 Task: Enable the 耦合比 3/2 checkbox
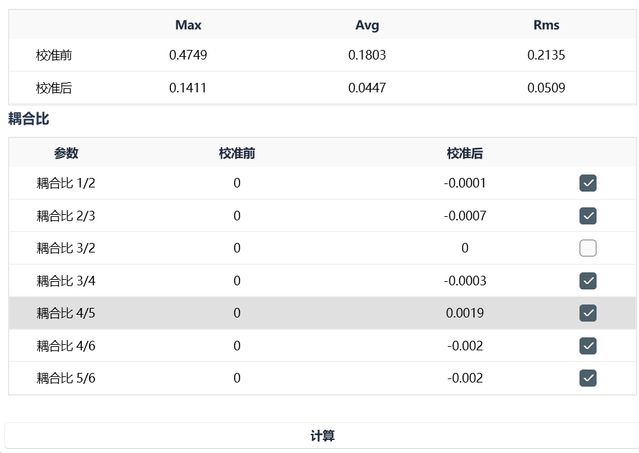click(x=588, y=248)
